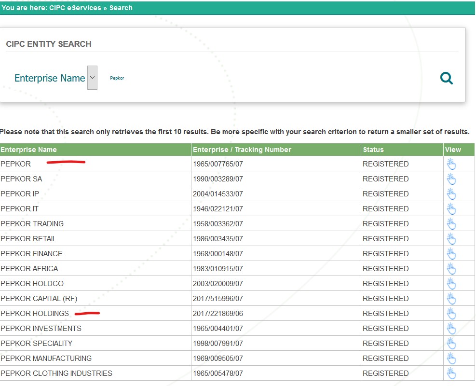Click the hand view icon for PEPKOR SA
Image resolution: width=476 pixels, height=386 pixels.
coord(451,179)
